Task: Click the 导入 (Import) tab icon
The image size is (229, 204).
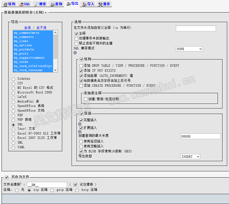Action: point(84,4)
